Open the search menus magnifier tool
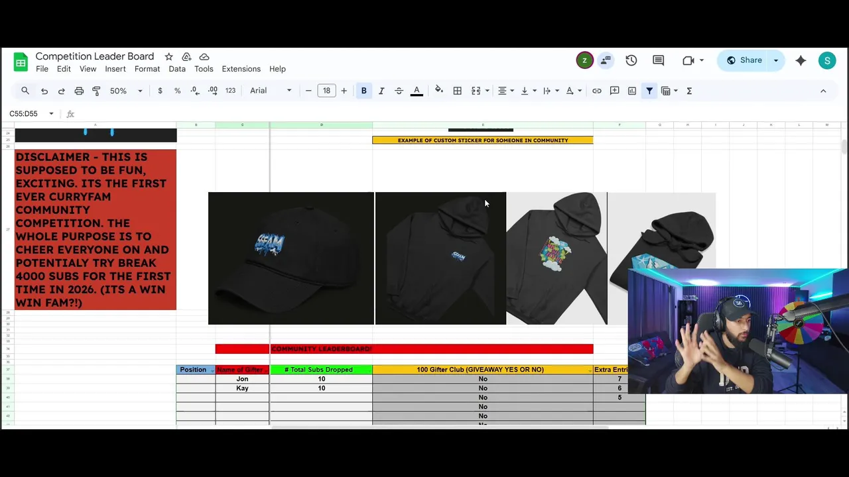849x477 pixels. [x=25, y=91]
